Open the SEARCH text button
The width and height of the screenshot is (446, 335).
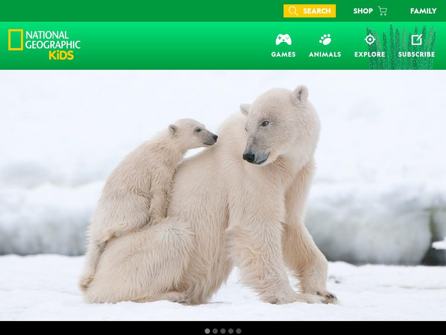[x=317, y=11]
